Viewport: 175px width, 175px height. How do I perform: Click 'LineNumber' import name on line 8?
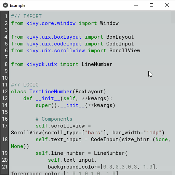point(97,64)
